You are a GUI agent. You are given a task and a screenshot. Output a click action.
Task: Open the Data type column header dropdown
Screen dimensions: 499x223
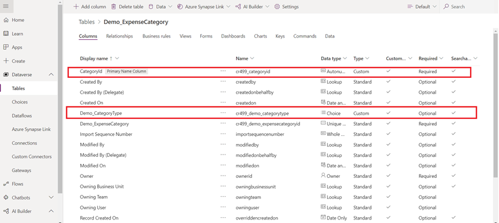pos(345,59)
